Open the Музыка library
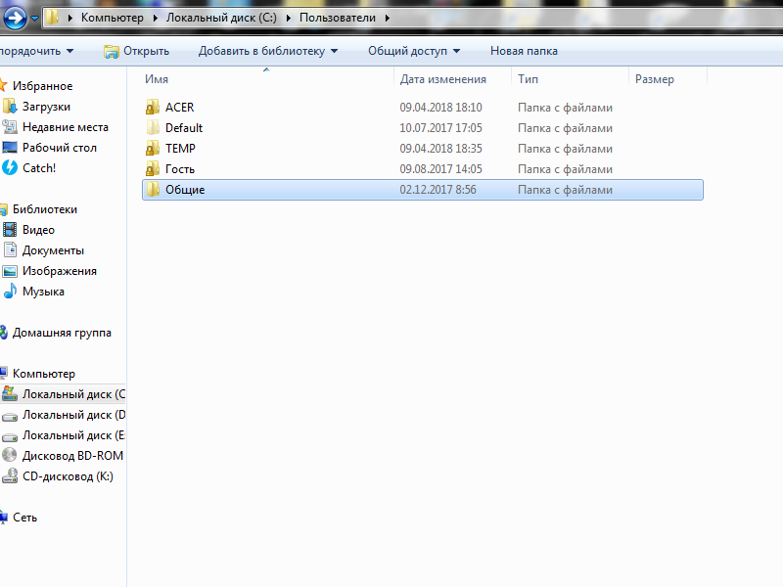783x587 pixels. click(43, 292)
